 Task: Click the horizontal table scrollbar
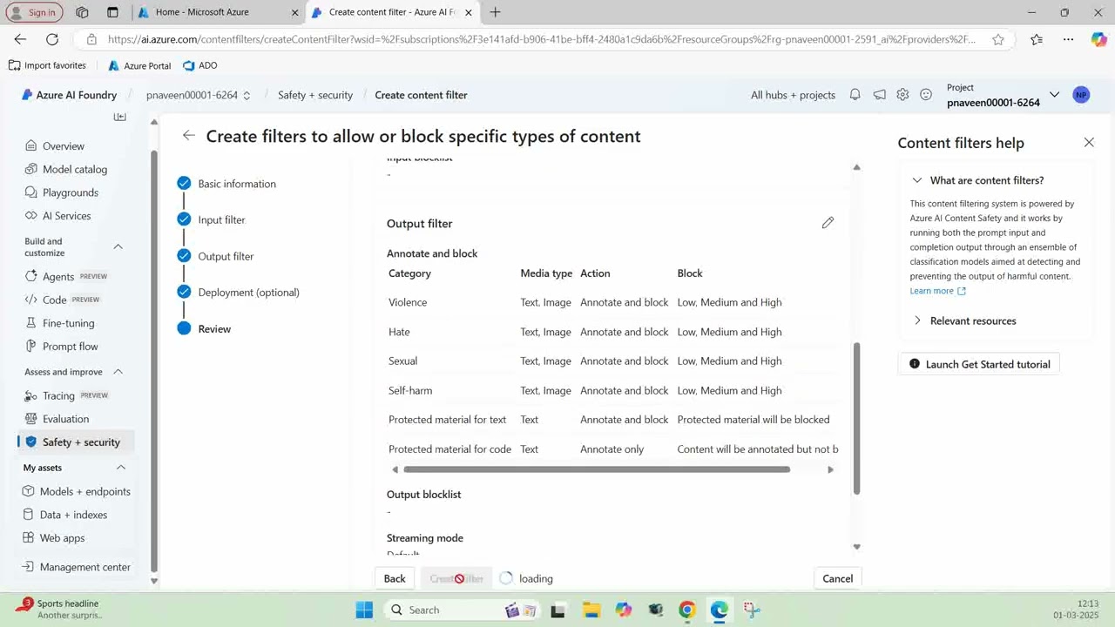(x=597, y=469)
